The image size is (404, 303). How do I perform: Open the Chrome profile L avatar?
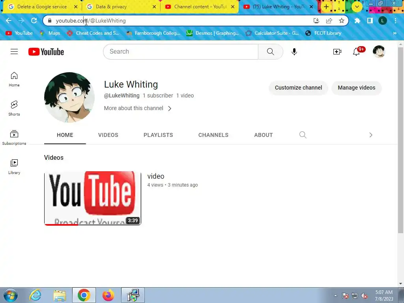[382, 21]
